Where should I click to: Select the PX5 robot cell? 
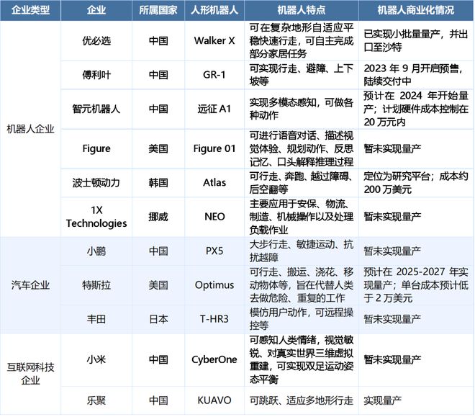pos(214,251)
